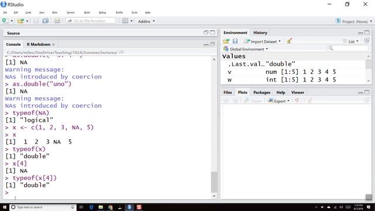
Task: Open the Session menu
Action: (x=70, y=12)
